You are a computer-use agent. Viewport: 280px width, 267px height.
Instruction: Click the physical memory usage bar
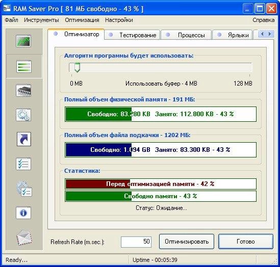tap(161, 114)
